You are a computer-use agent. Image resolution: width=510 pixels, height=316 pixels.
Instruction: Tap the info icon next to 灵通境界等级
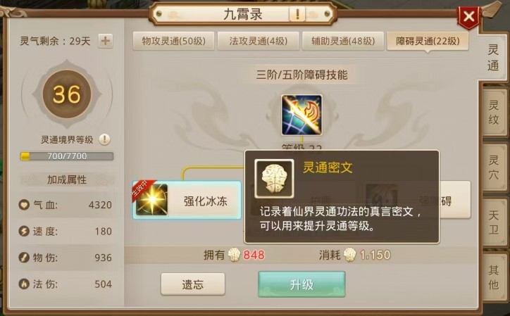tap(104, 139)
